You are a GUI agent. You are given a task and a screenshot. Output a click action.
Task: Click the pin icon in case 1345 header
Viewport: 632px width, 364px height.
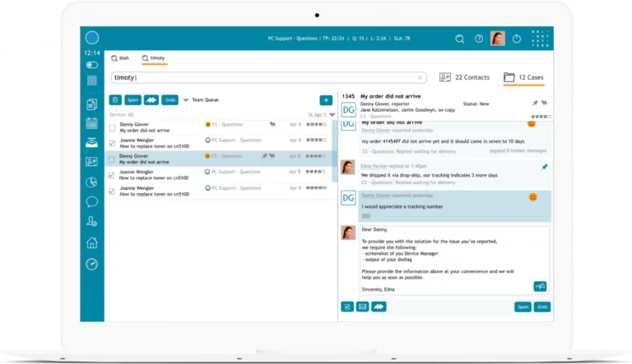(x=535, y=103)
